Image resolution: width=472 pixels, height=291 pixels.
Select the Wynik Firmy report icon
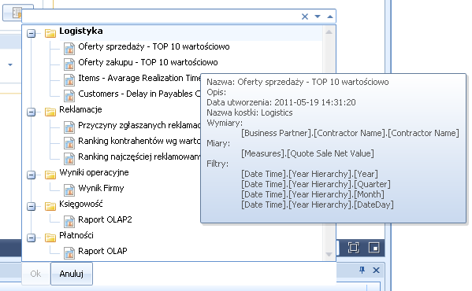pyautogui.click(x=69, y=190)
